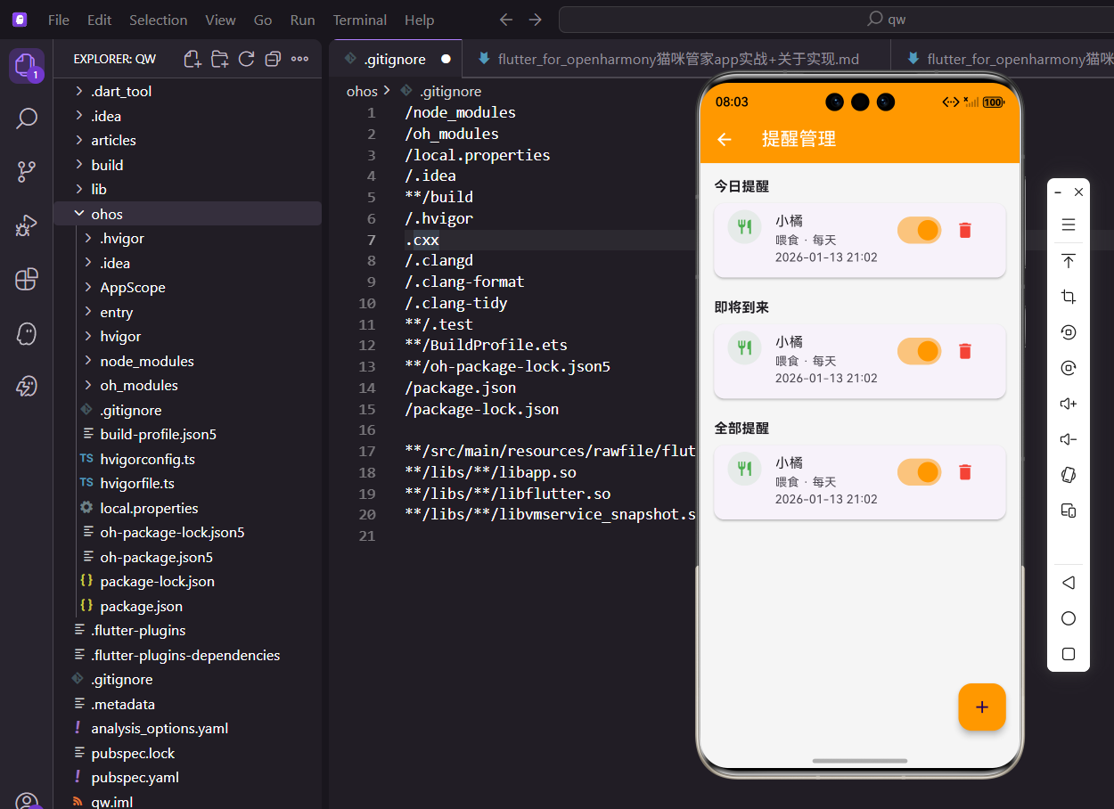Tap the orange add reminder plus button
1114x809 pixels.
[982, 707]
